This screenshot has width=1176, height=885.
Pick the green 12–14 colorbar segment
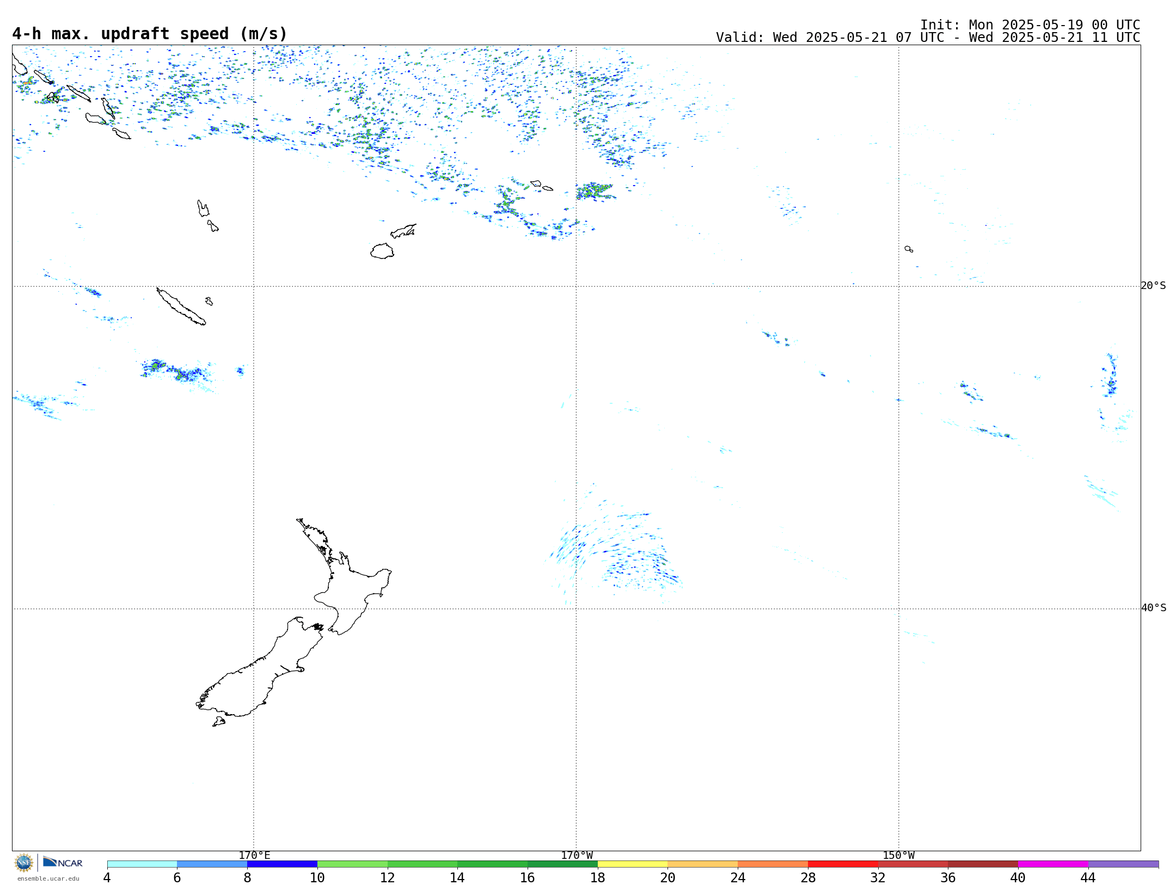coord(422,864)
